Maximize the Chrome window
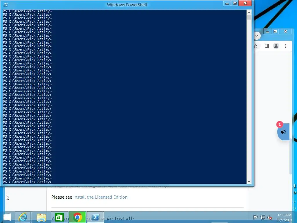 tap(275, 31)
